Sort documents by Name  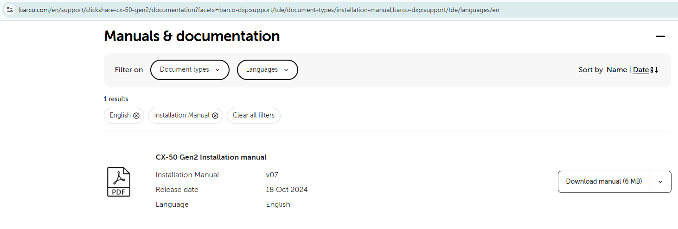coord(617,70)
